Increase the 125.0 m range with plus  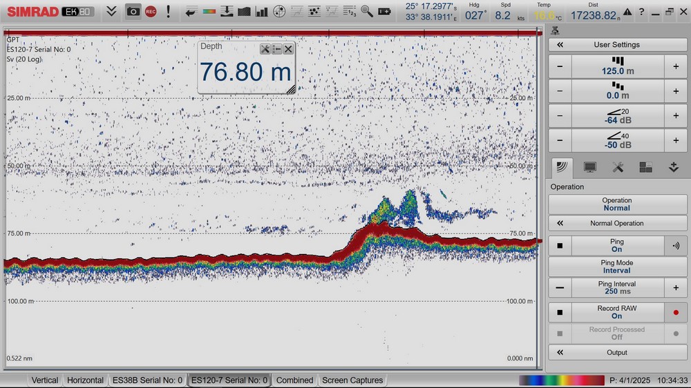tap(676, 67)
